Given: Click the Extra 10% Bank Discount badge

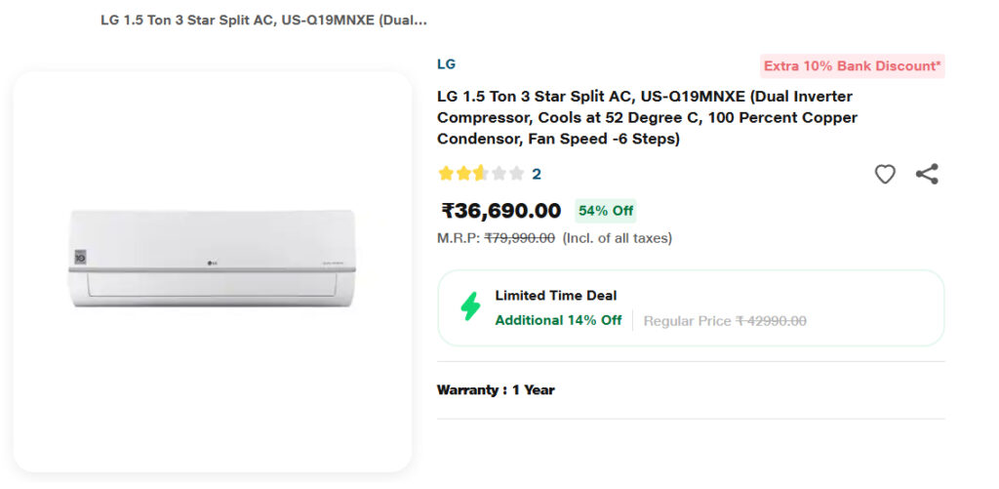Looking at the screenshot, I should (x=853, y=66).
